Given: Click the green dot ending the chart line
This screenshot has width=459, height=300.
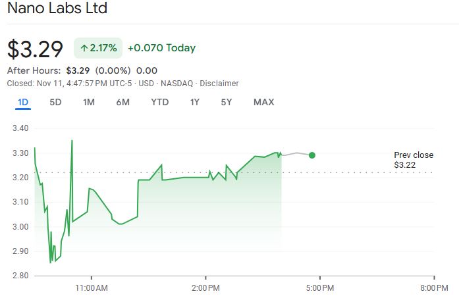Looking at the screenshot, I should pyautogui.click(x=311, y=155).
